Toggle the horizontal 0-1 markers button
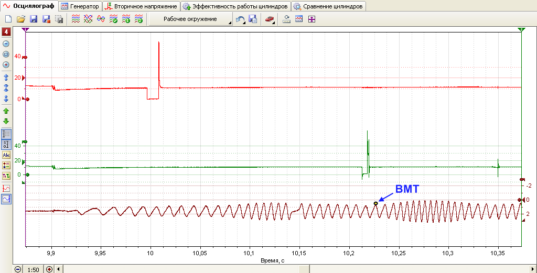 click(6, 145)
